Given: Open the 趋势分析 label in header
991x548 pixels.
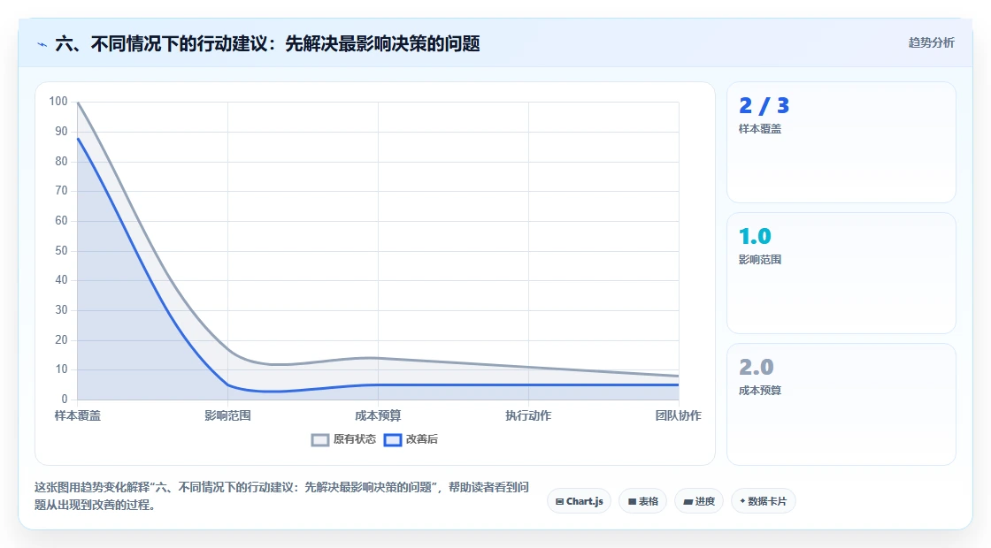Looking at the screenshot, I should tap(931, 43).
